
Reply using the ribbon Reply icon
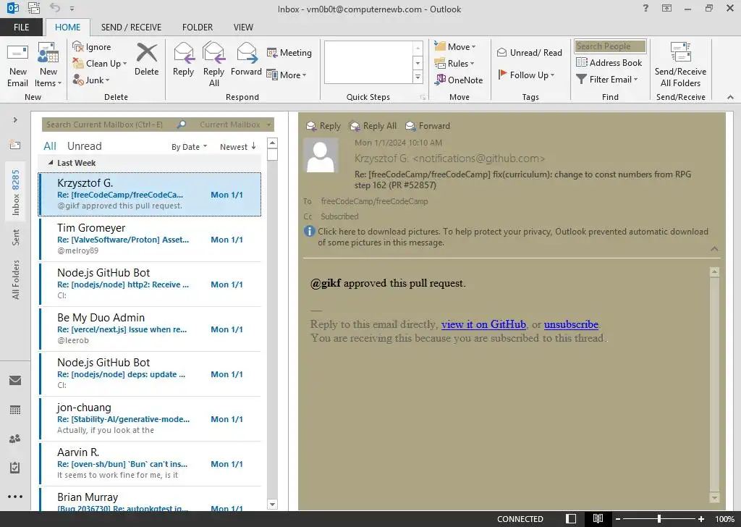[183, 59]
